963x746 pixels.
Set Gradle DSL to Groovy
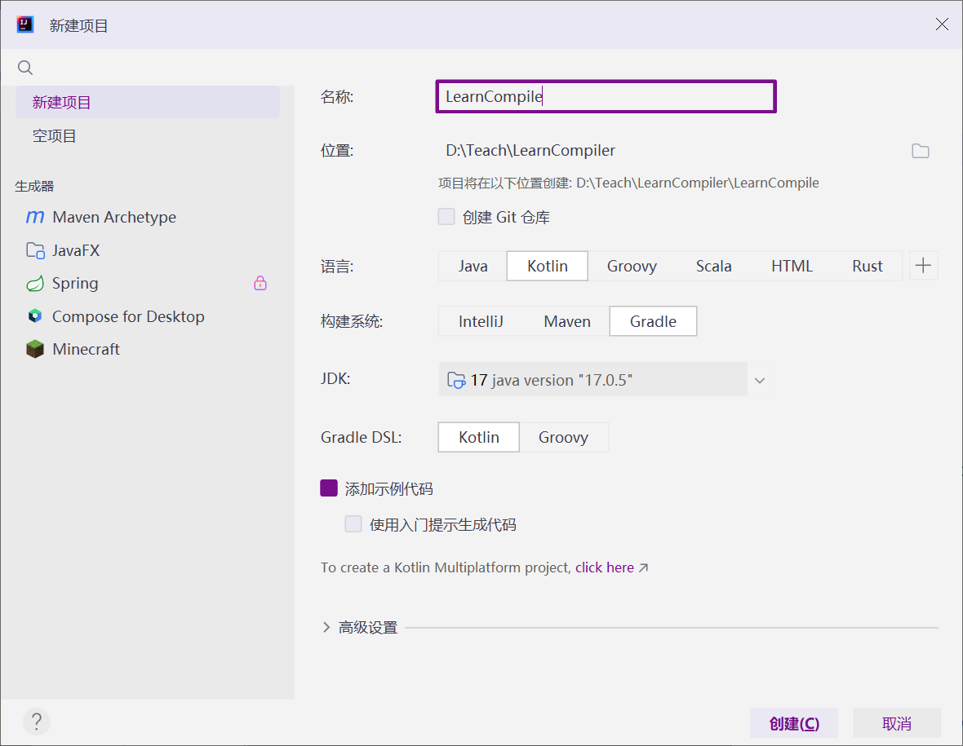click(x=563, y=438)
